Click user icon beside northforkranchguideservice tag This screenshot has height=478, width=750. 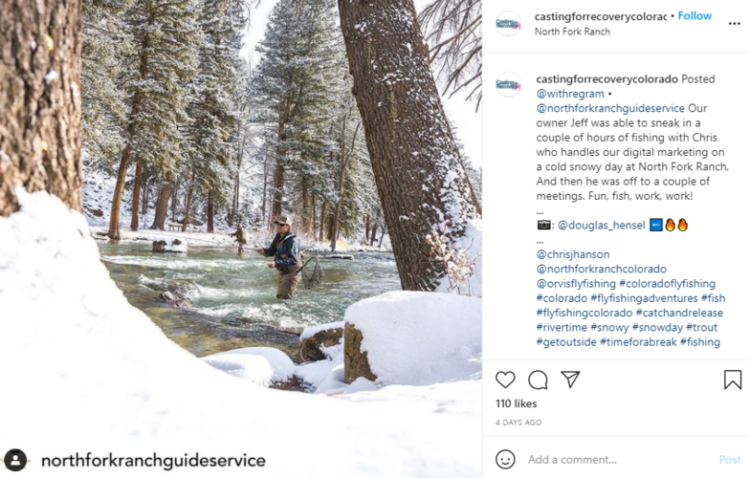15,461
